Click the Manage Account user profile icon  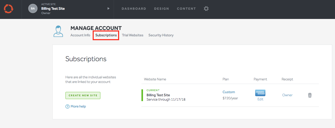pos(58,31)
